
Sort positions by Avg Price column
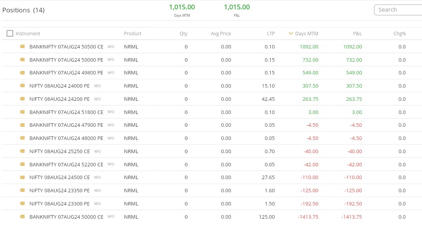[x=221, y=34]
